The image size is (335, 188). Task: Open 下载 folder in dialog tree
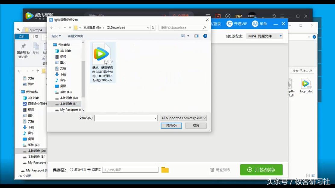coord(63,74)
